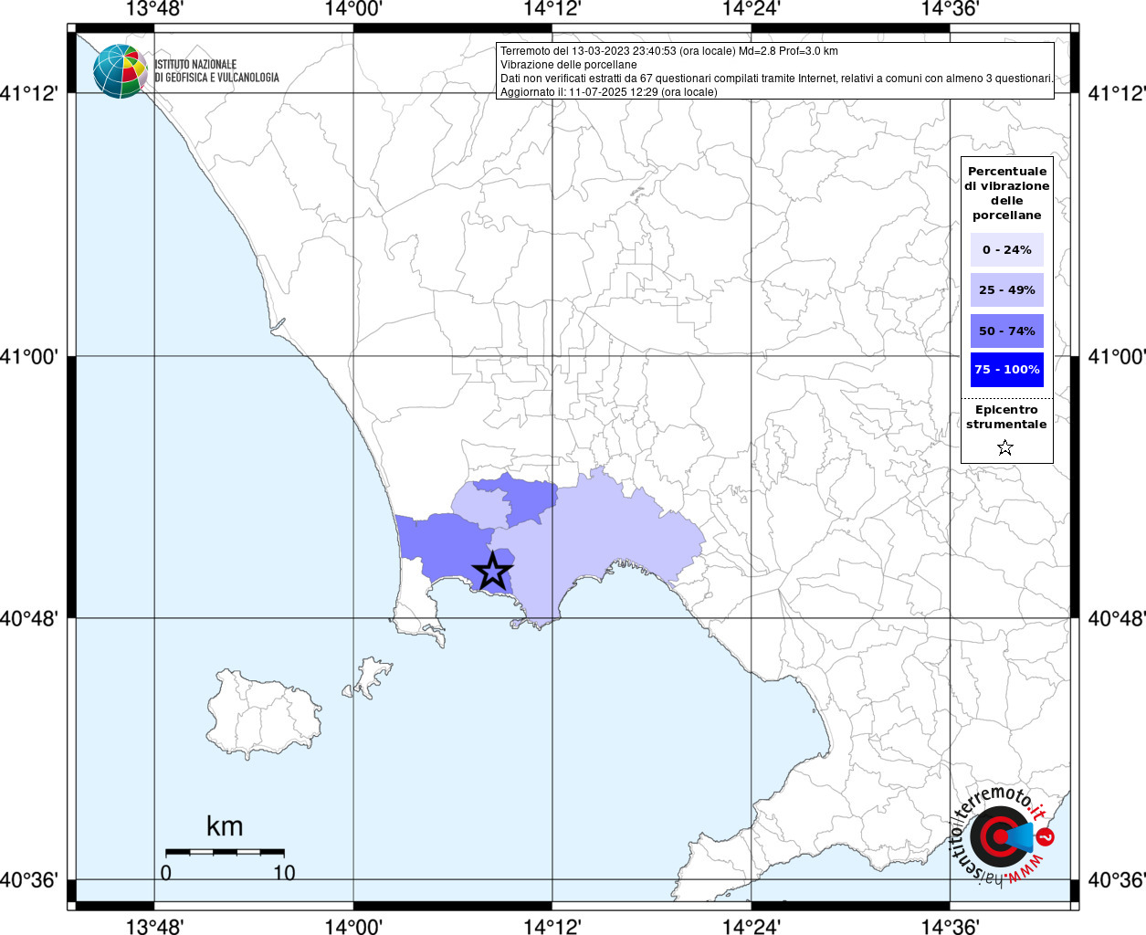This screenshot has height=935, width=1146.
Task: Click the 'Dati non verificati' description line
Action: click(777, 79)
